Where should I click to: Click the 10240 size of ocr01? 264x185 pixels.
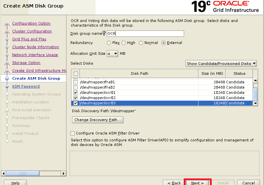[x=219, y=92]
